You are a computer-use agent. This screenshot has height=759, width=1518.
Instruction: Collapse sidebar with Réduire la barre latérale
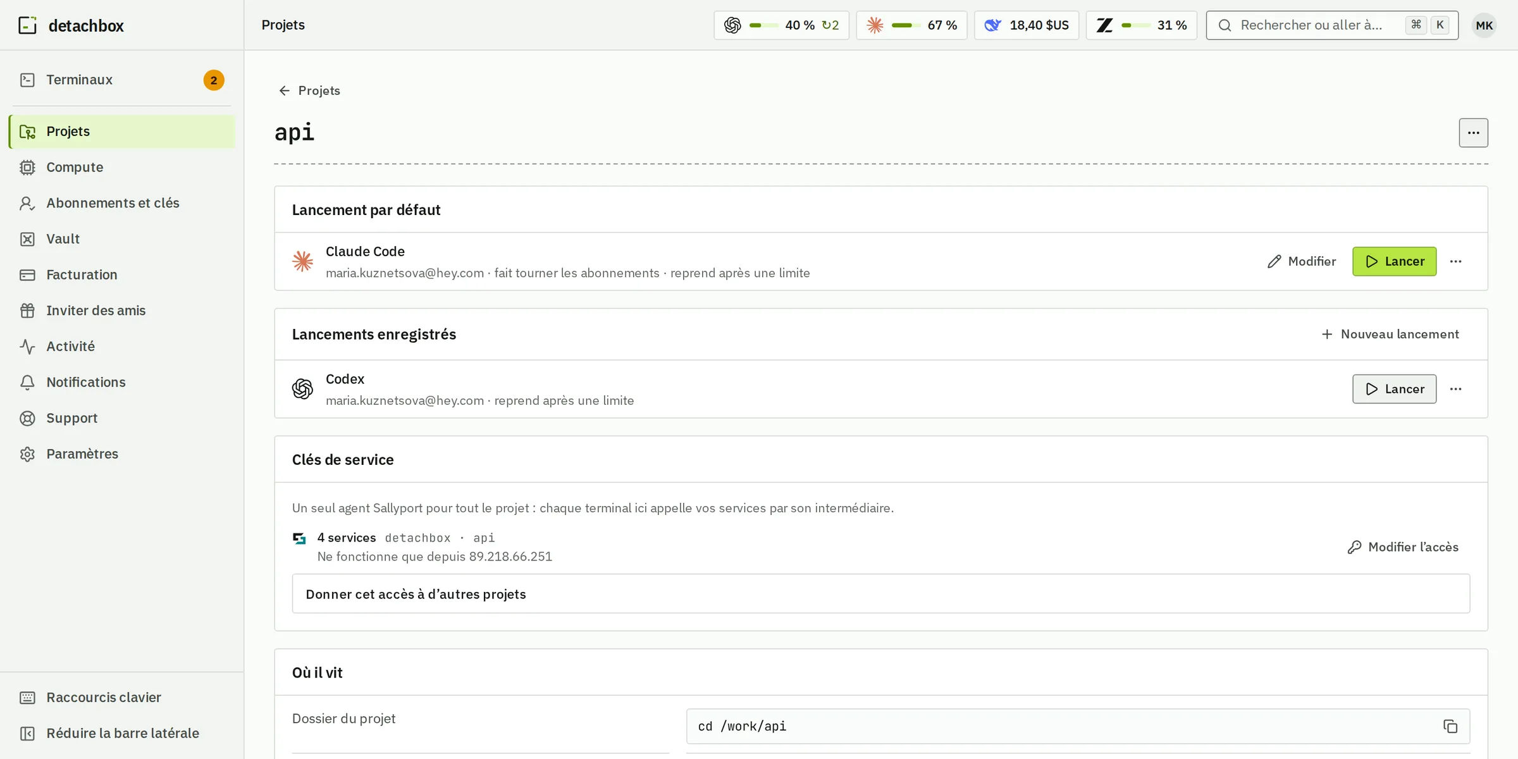(121, 734)
